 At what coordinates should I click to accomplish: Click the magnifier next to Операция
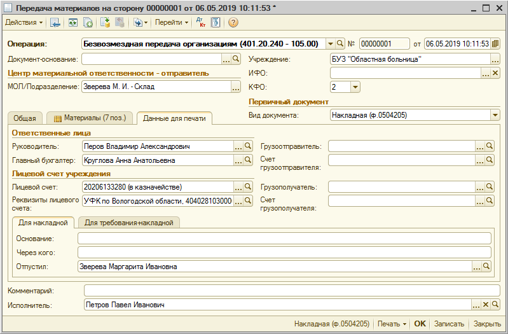pyautogui.click(x=340, y=44)
